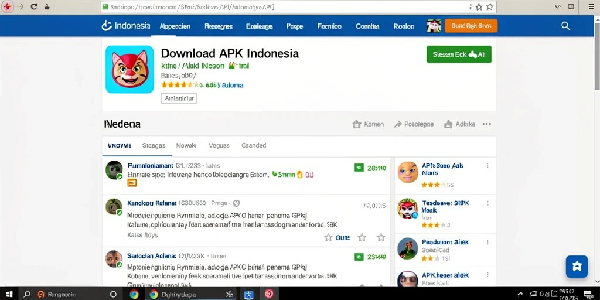Screen dimensions: 600x300
Task: Open kebab menu for Peadolon: 3hek
Action: (x=487, y=242)
